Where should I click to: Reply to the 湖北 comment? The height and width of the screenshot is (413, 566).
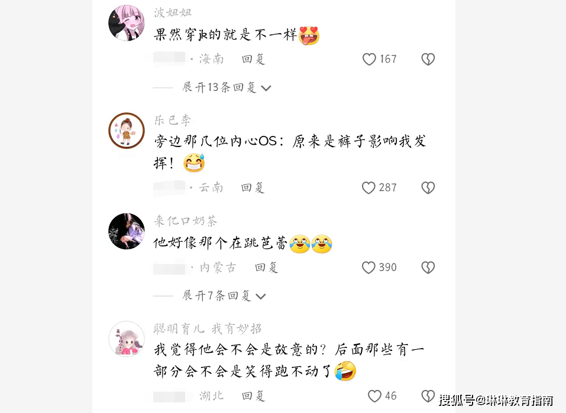tap(253, 396)
